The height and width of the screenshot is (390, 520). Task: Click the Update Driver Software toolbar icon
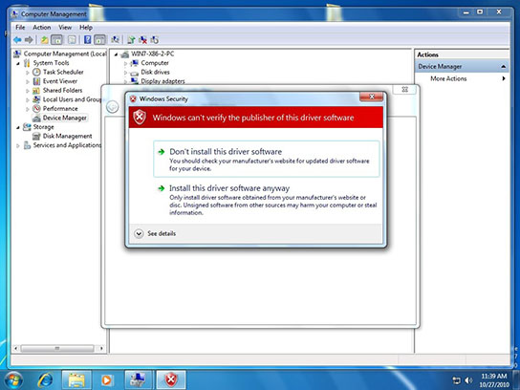(131, 40)
